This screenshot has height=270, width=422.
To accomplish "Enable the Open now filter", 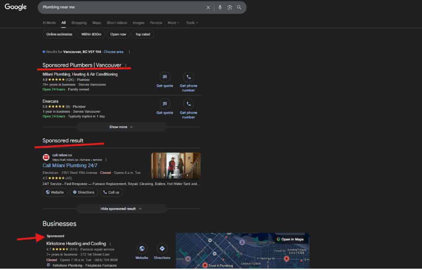I will coord(118,34).
